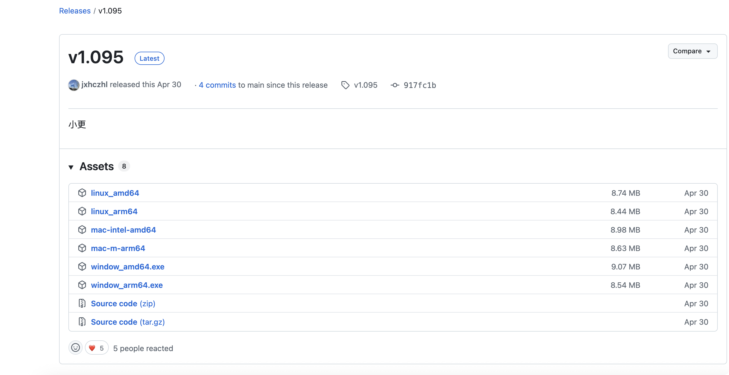Toggle the heart reaction with 5 count
Image resolution: width=729 pixels, height=375 pixels.
(x=96, y=348)
